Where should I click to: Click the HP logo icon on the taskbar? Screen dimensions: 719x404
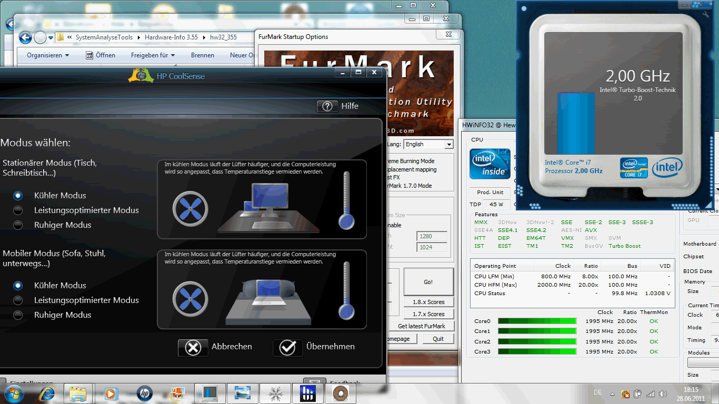[144, 393]
